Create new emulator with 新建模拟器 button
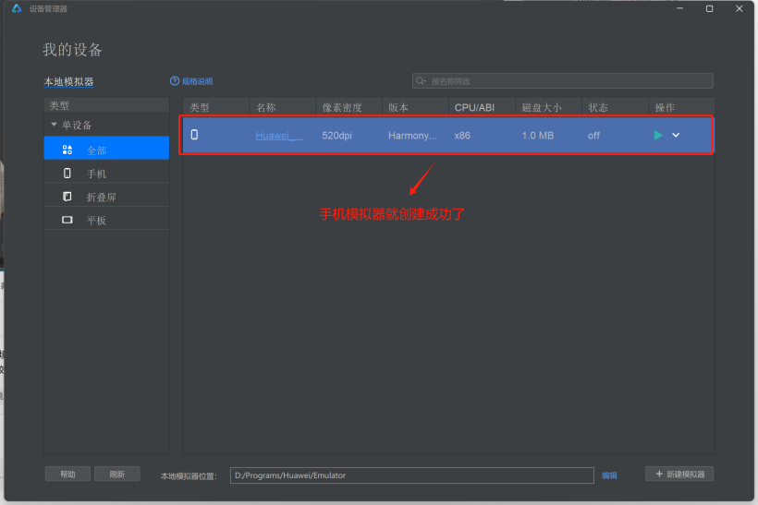The image size is (758, 505). tap(679, 474)
